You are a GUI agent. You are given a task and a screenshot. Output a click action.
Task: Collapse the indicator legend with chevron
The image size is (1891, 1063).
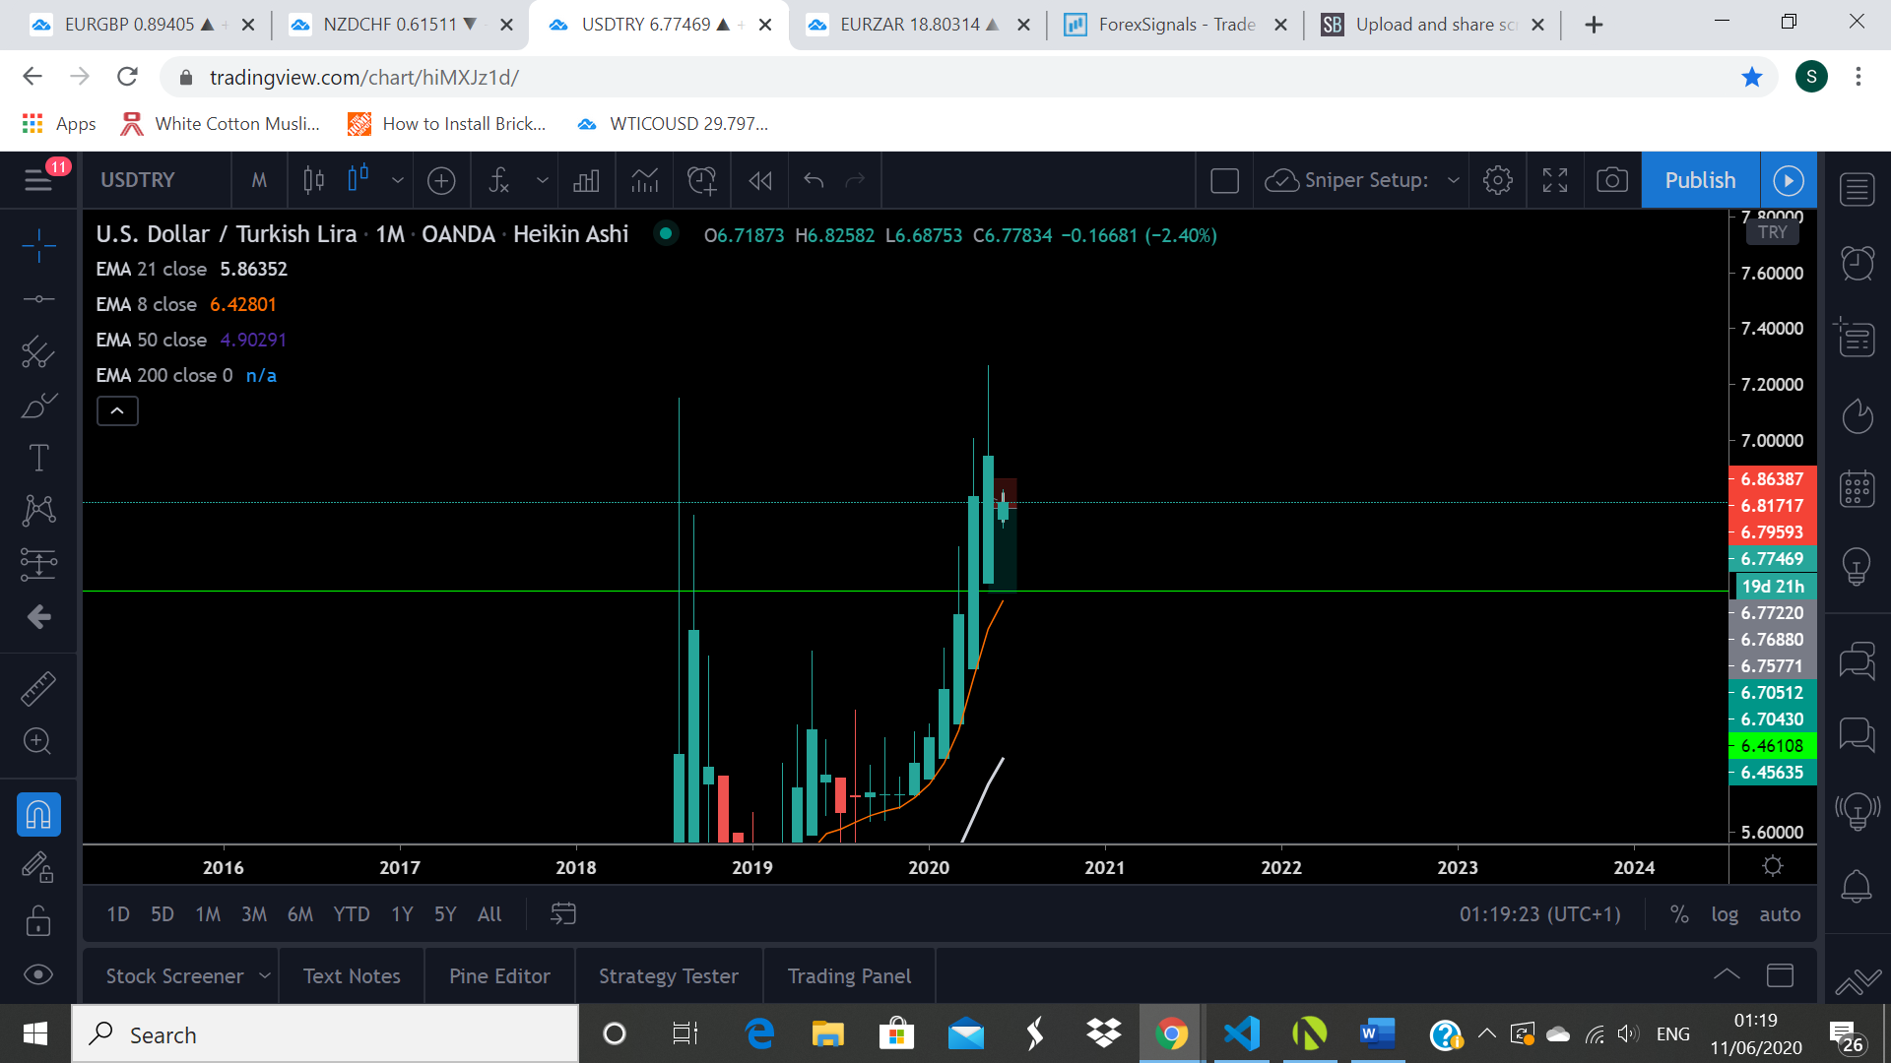pos(117,410)
